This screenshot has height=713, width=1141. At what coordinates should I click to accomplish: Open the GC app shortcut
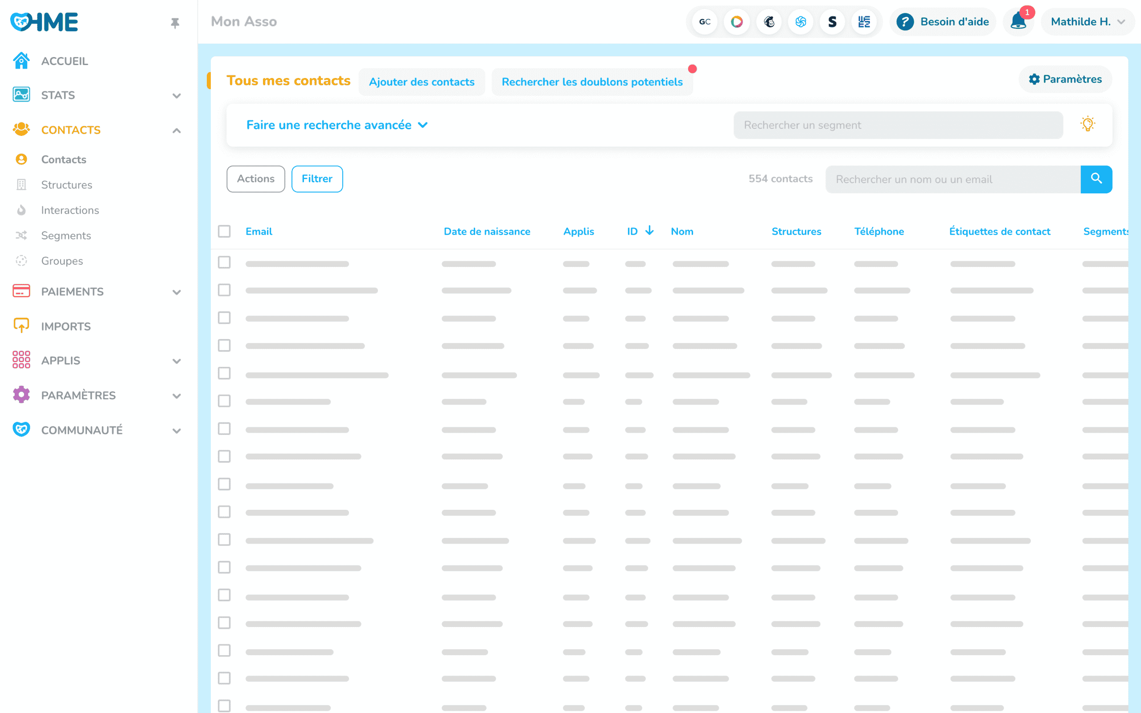[704, 22]
